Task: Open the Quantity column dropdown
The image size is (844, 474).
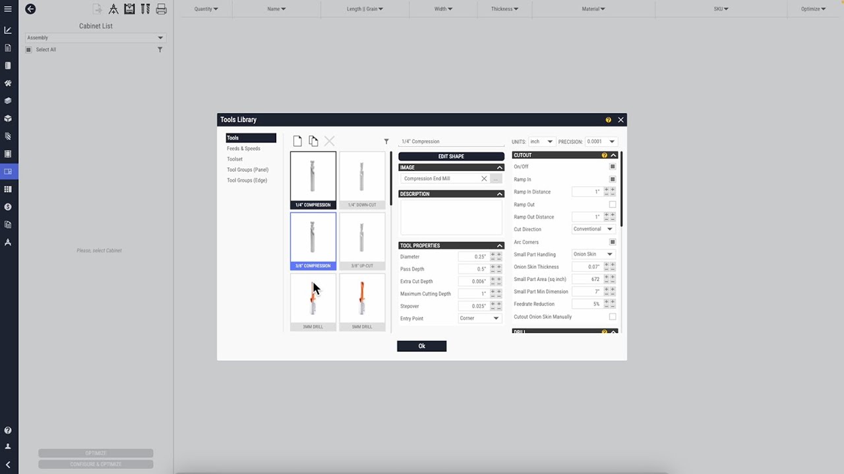Action: pyautogui.click(x=206, y=9)
